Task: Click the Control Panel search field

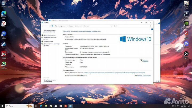Action: [134, 26]
